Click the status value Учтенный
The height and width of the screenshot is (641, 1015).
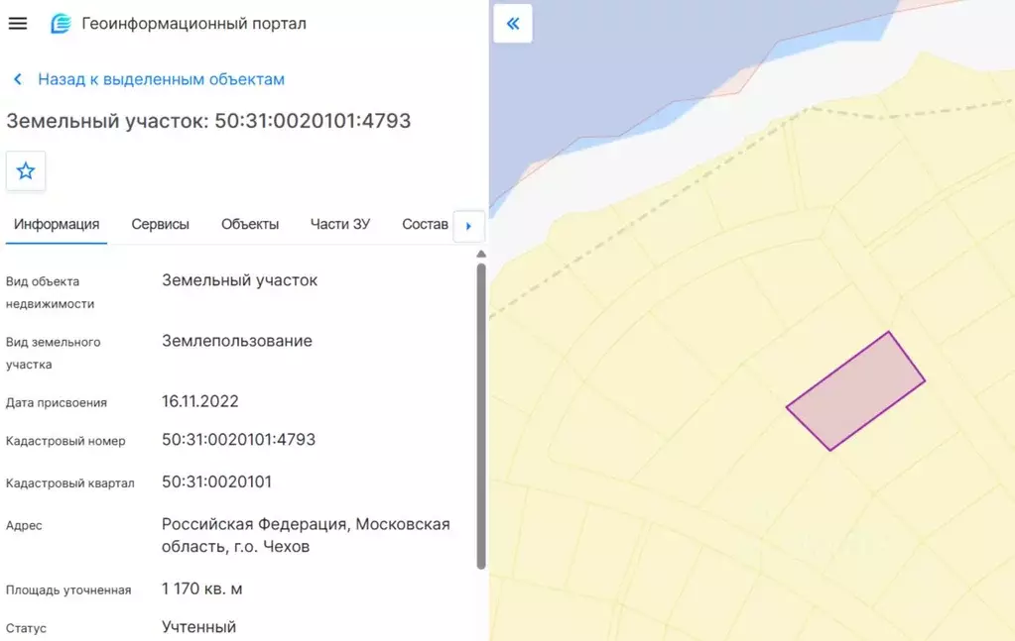tap(198, 627)
